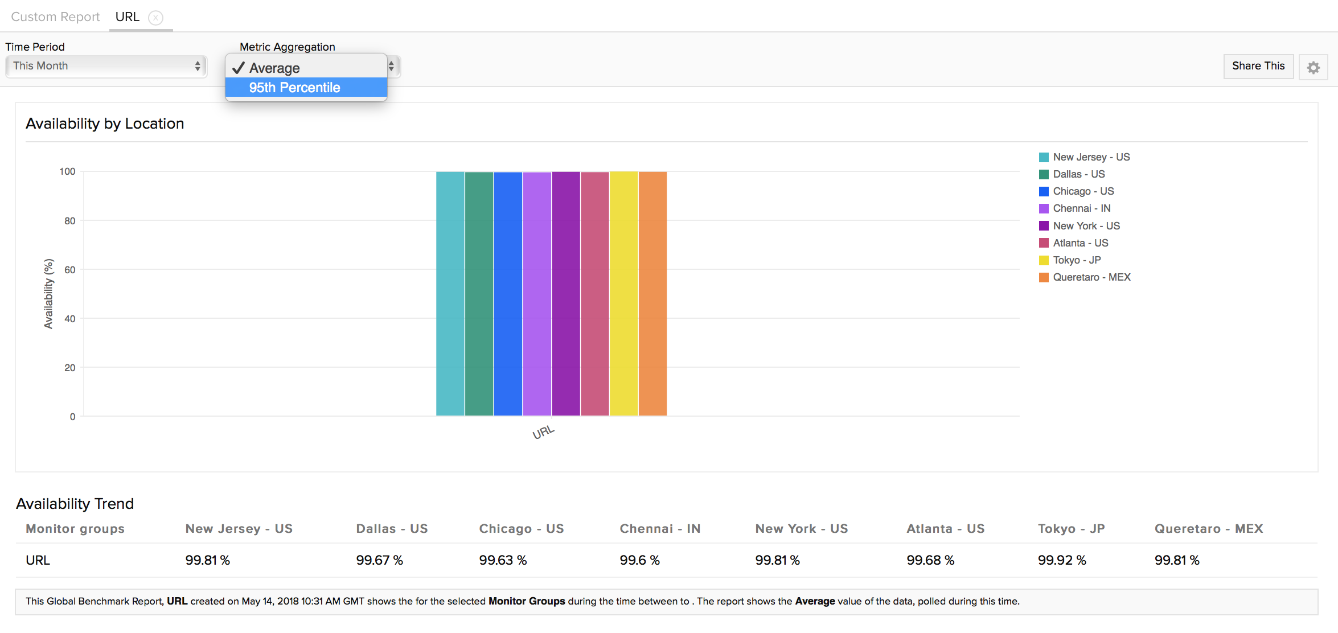This screenshot has height=633, width=1338.
Task: Click the orange Queretaro bar in the chart
Action: pos(652,293)
